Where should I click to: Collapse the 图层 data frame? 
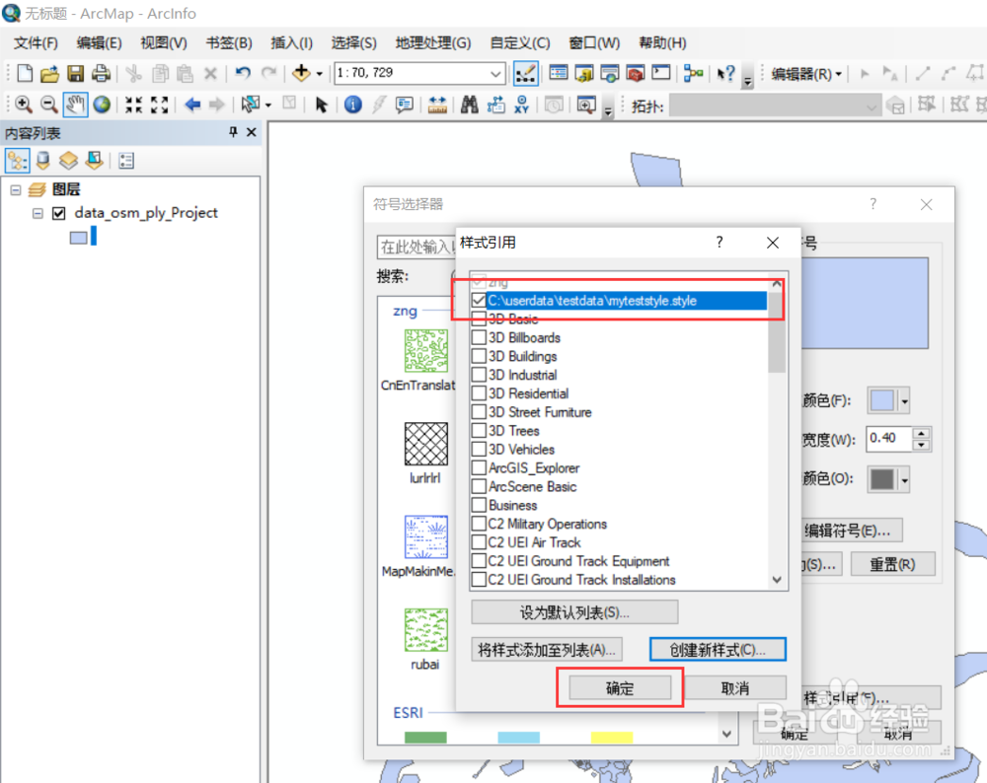pyautogui.click(x=16, y=189)
